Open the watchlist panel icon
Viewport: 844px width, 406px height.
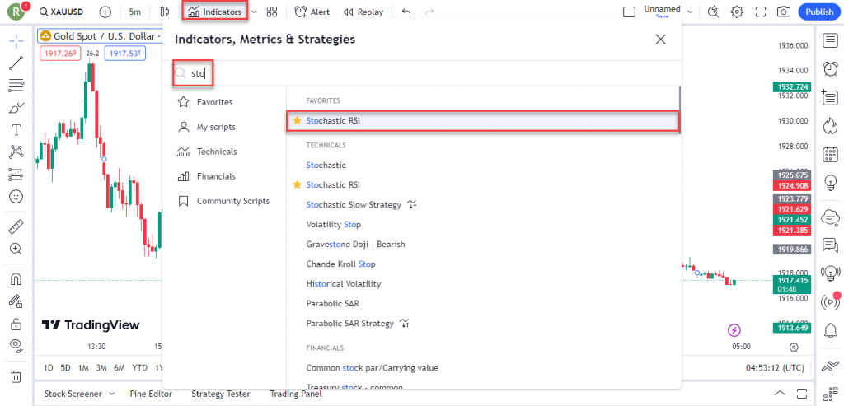(x=829, y=40)
